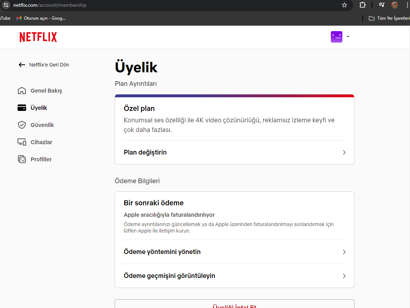Click chevron beside Ödeme yöntemini yönetin
Viewport: 410px width, 308px height.
(x=344, y=252)
